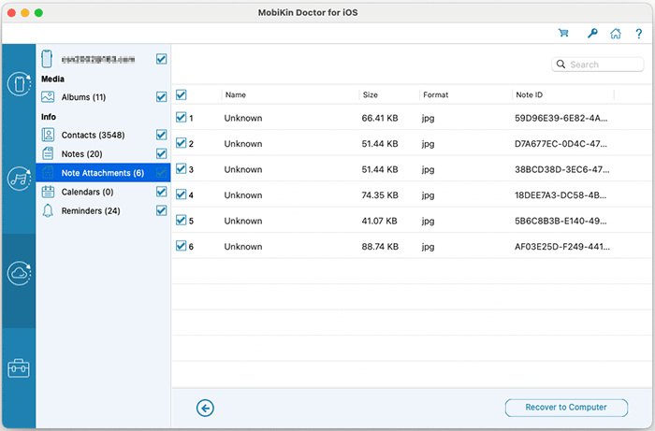Toggle the Calendars checkbox

click(x=161, y=192)
